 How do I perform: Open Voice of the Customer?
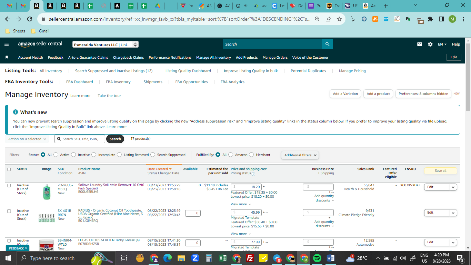(x=310, y=57)
